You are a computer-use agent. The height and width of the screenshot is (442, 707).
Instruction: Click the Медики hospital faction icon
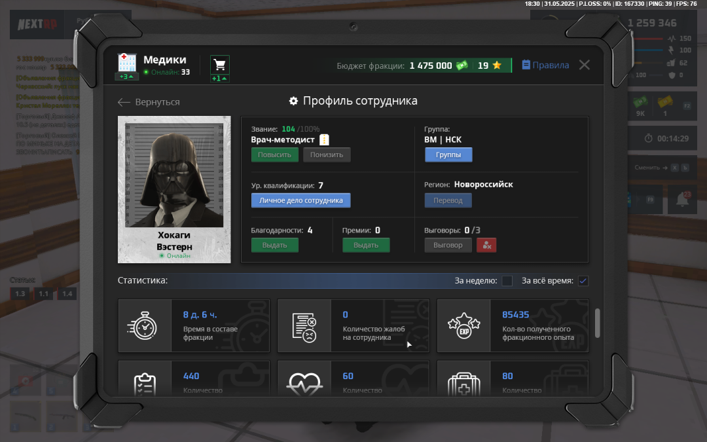coord(127,63)
